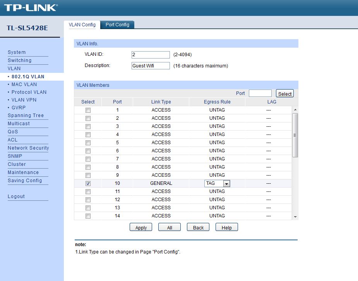This screenshot has height=281, width=358.
Task: Click the Apply button
Action: 141,228
